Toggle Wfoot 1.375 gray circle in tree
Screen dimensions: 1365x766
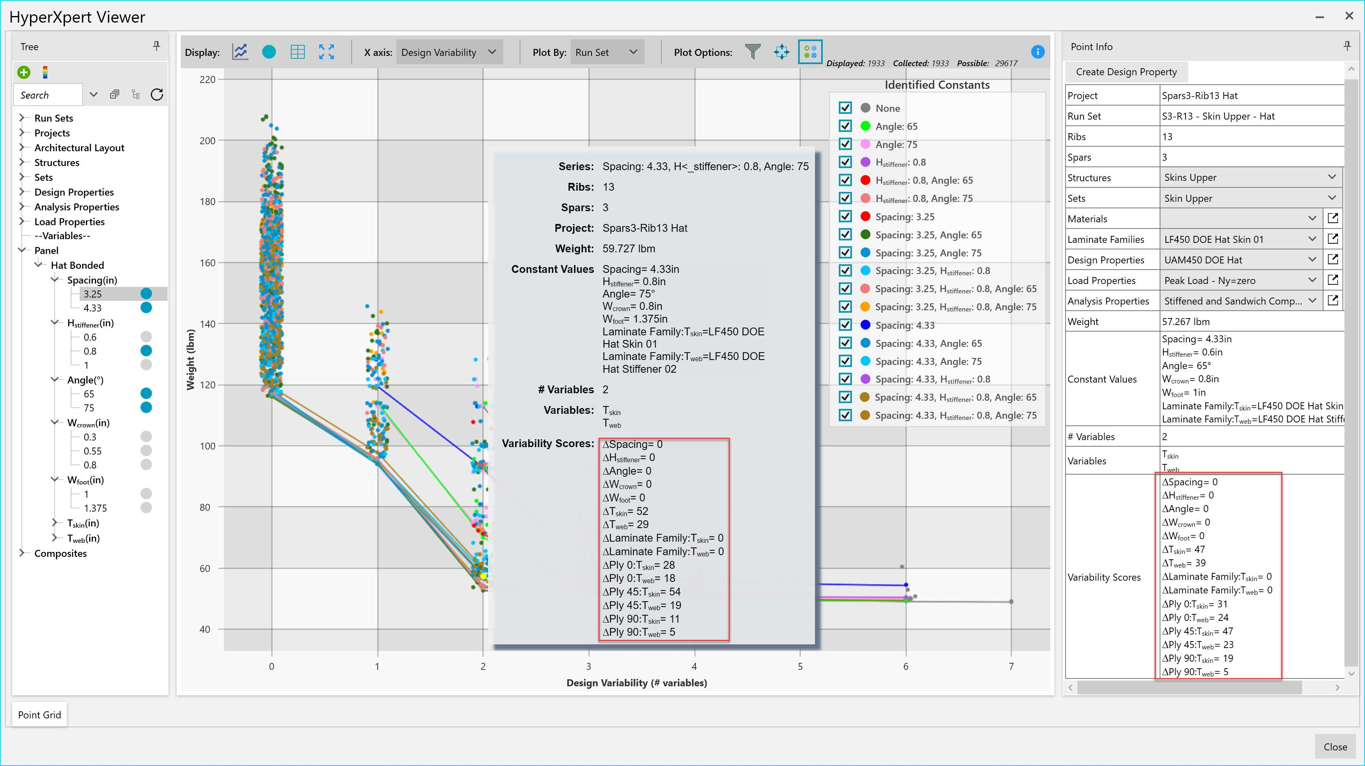[x=146, y=508]
